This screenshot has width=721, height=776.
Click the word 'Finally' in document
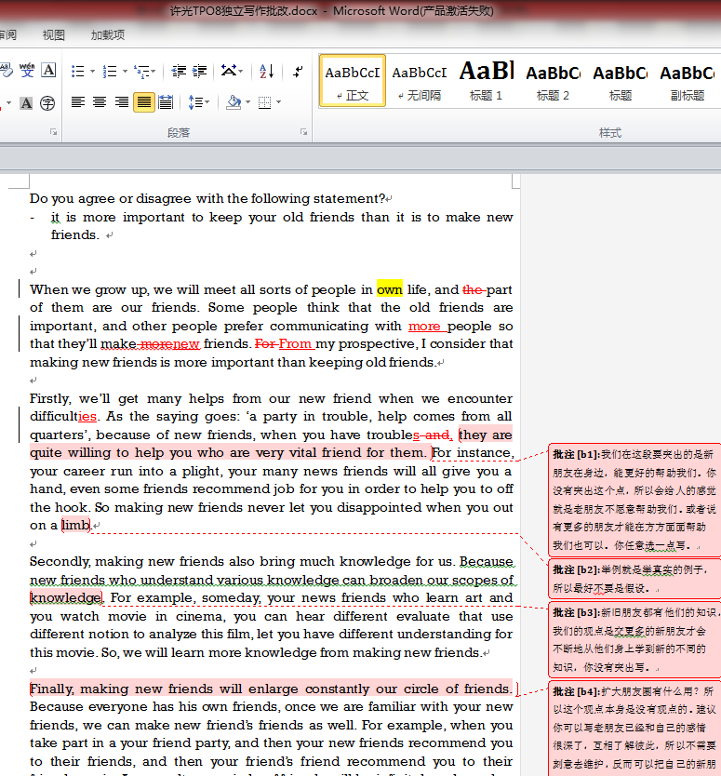(51, 689)
